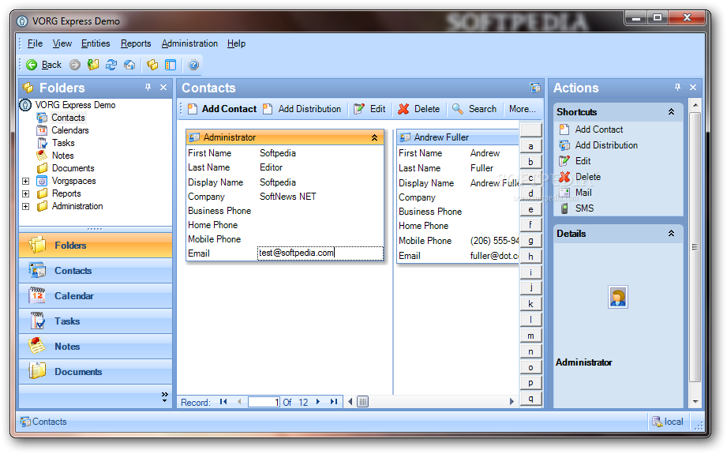Pin the Folders panel
727x454 pixels.
pyautogui.click(x=148, y=87)
